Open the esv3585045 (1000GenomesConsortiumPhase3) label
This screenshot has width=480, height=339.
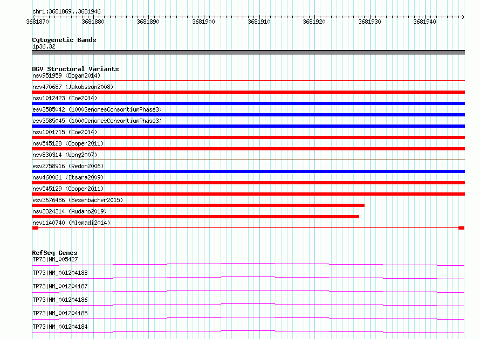[97, 121]
